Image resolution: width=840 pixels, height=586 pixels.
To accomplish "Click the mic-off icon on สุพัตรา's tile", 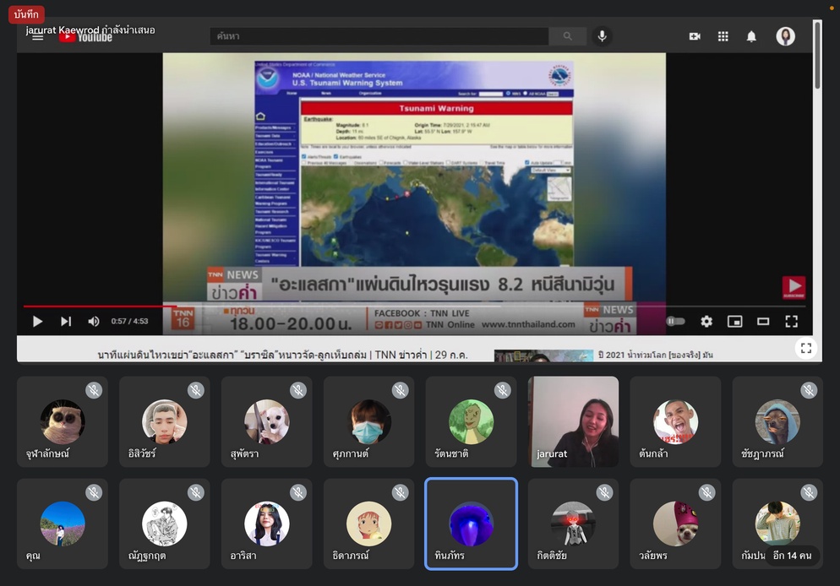I will point(298,390).
